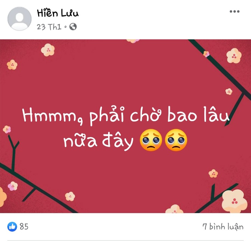The width and height of the screenshot is (251, 242).
Task: Click the blossom at bottom center edge
Action: [x=174, y=209]
